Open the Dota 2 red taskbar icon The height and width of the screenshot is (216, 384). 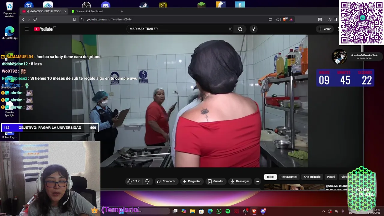(236, 211)
